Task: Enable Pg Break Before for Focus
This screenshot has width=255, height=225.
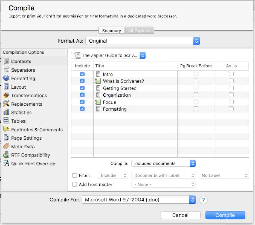Action: coord(196,102)
